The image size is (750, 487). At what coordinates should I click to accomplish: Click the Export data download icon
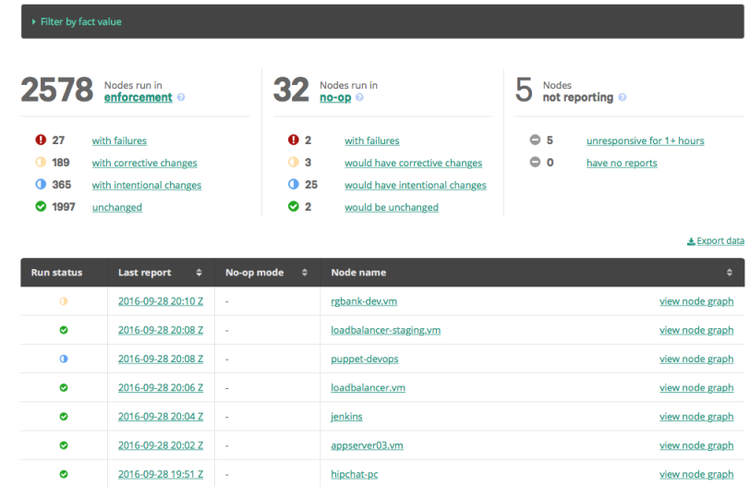click(691, 241)
